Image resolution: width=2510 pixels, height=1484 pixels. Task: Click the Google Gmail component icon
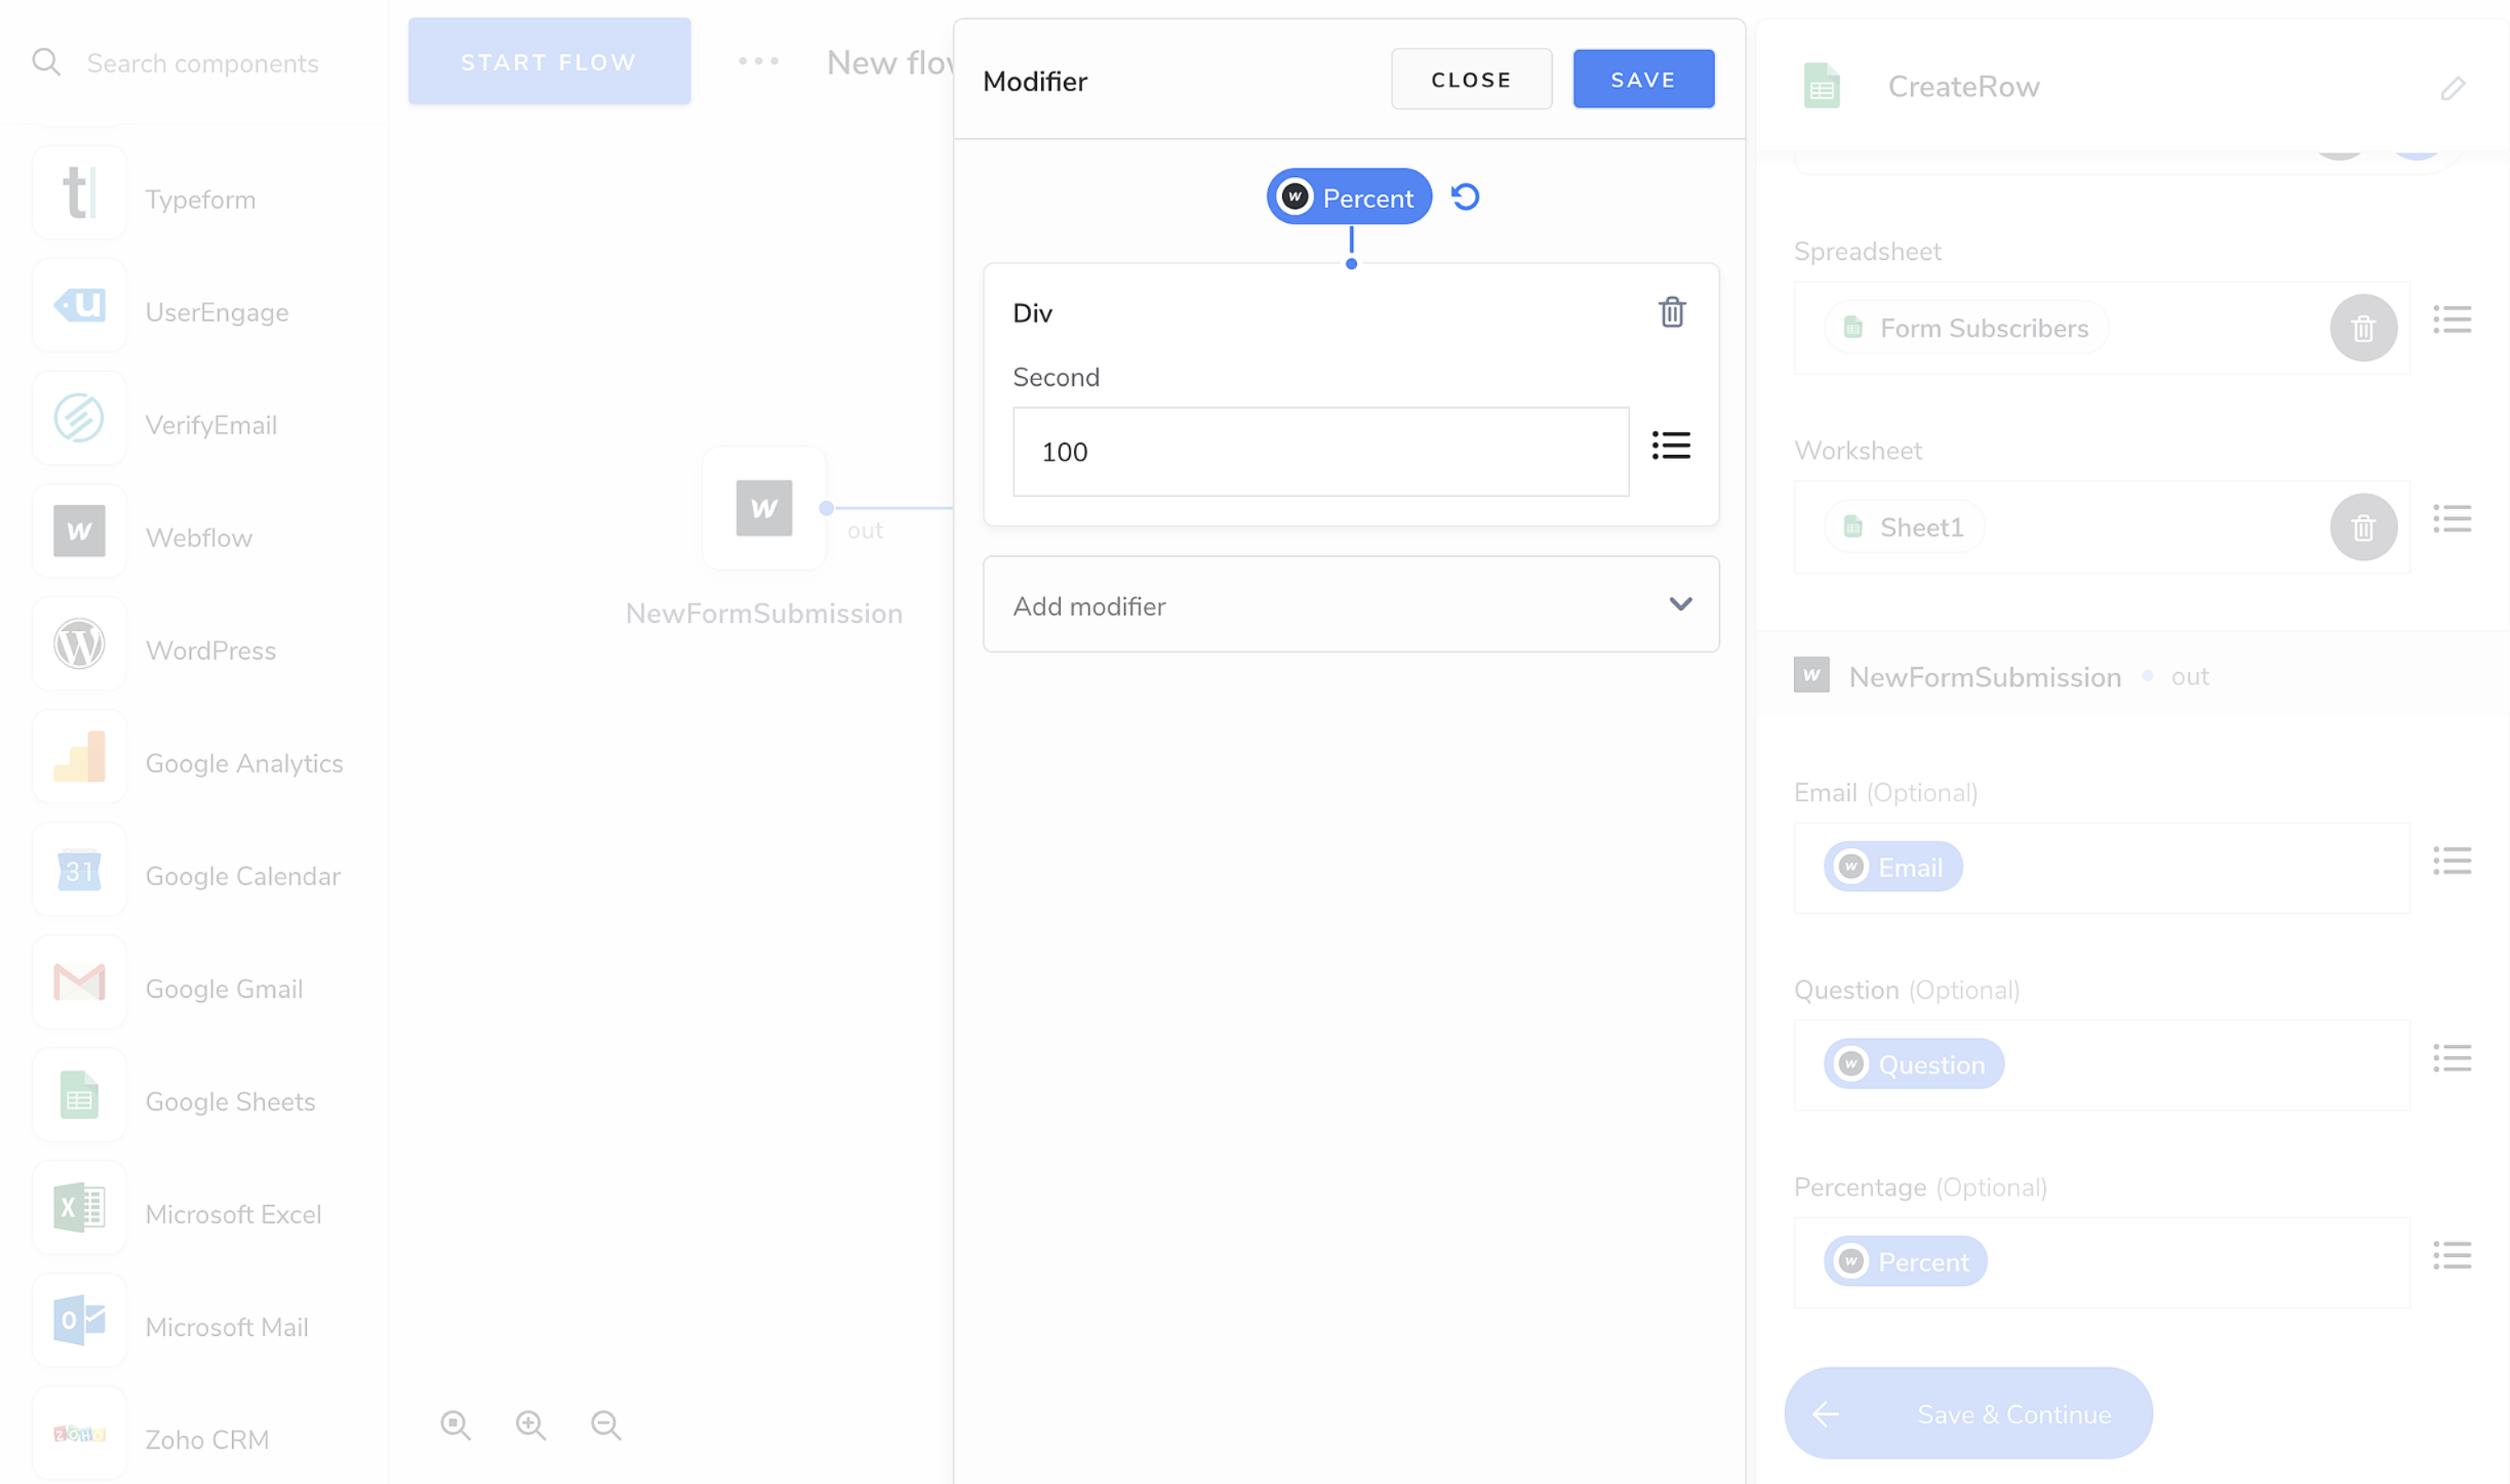tap(79, 982)
